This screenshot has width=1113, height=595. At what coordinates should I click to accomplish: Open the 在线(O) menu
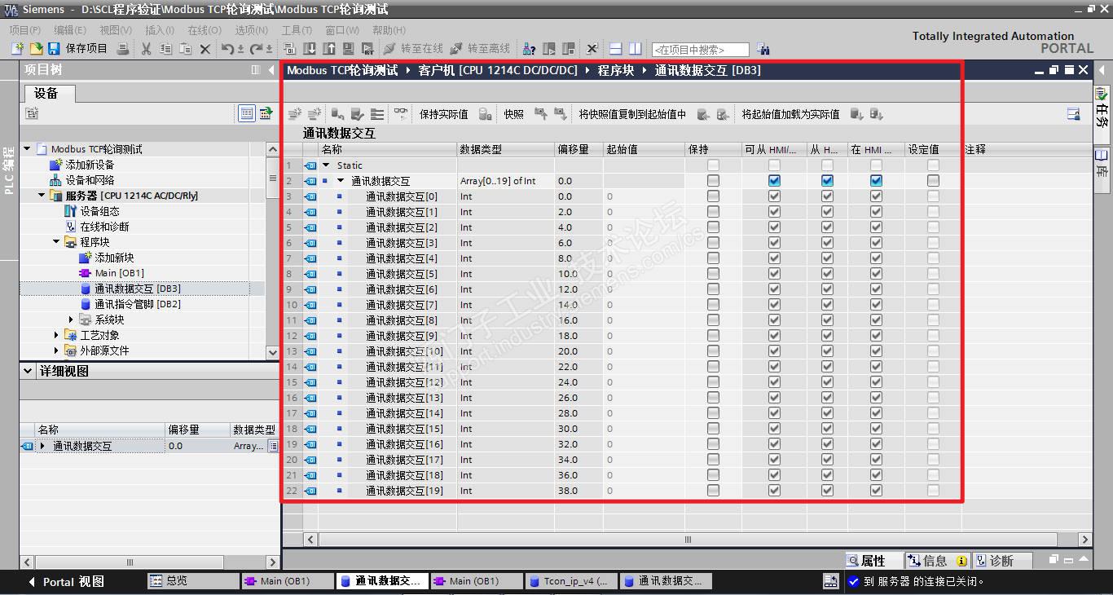(x=205, y=30)
